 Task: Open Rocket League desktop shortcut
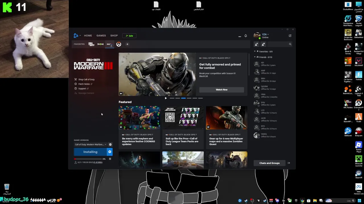pos(359,21)
